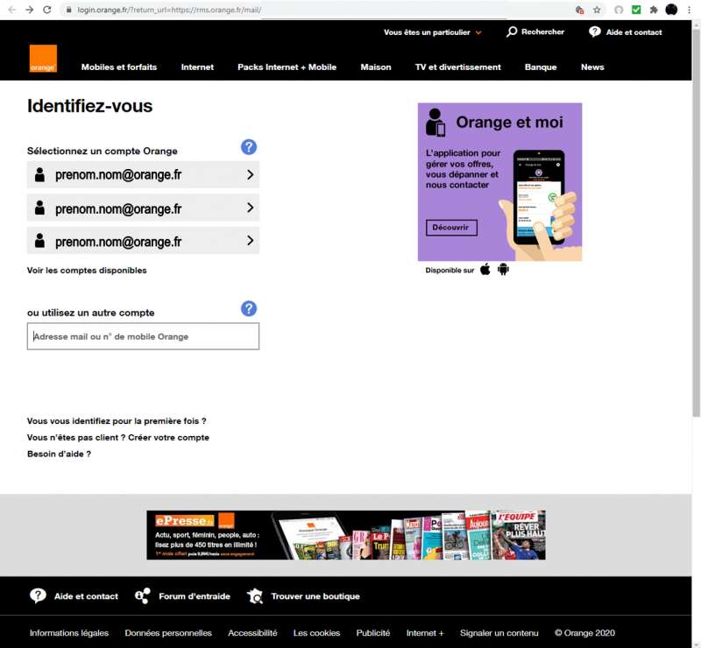The height and width of the screenshot is (648, 701).
Task: Click the ePresse advertisement banner
Action: (346, 535)
